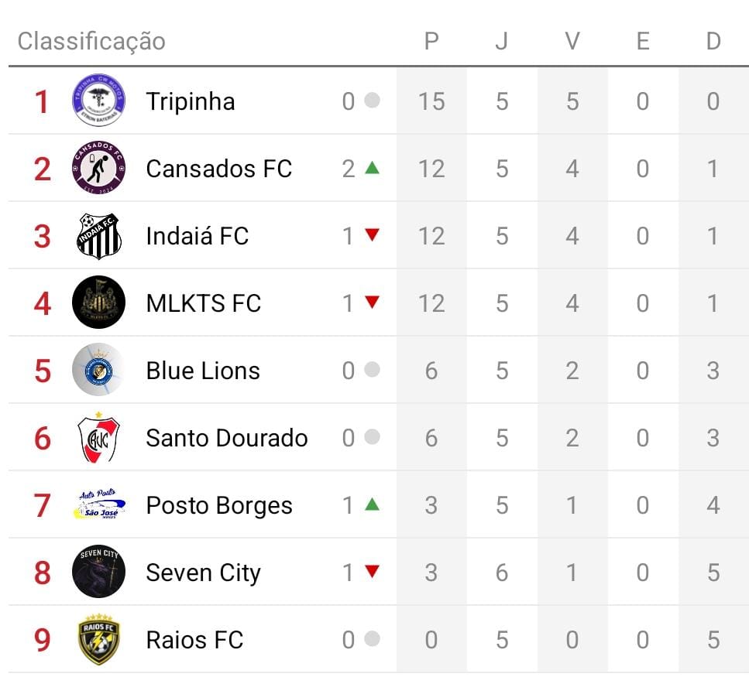Image resolution: width=749 pixels, height=677 pixels.
Task: Click the green up arrow for Posto Borges
Action: click(372, 504)
